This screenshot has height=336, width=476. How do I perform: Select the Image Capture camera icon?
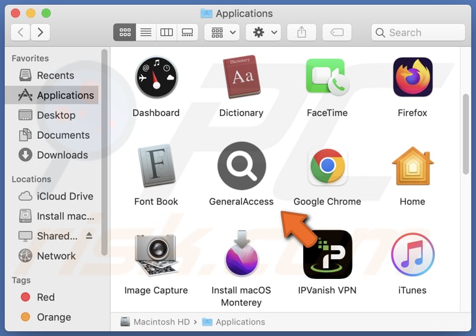156,255
